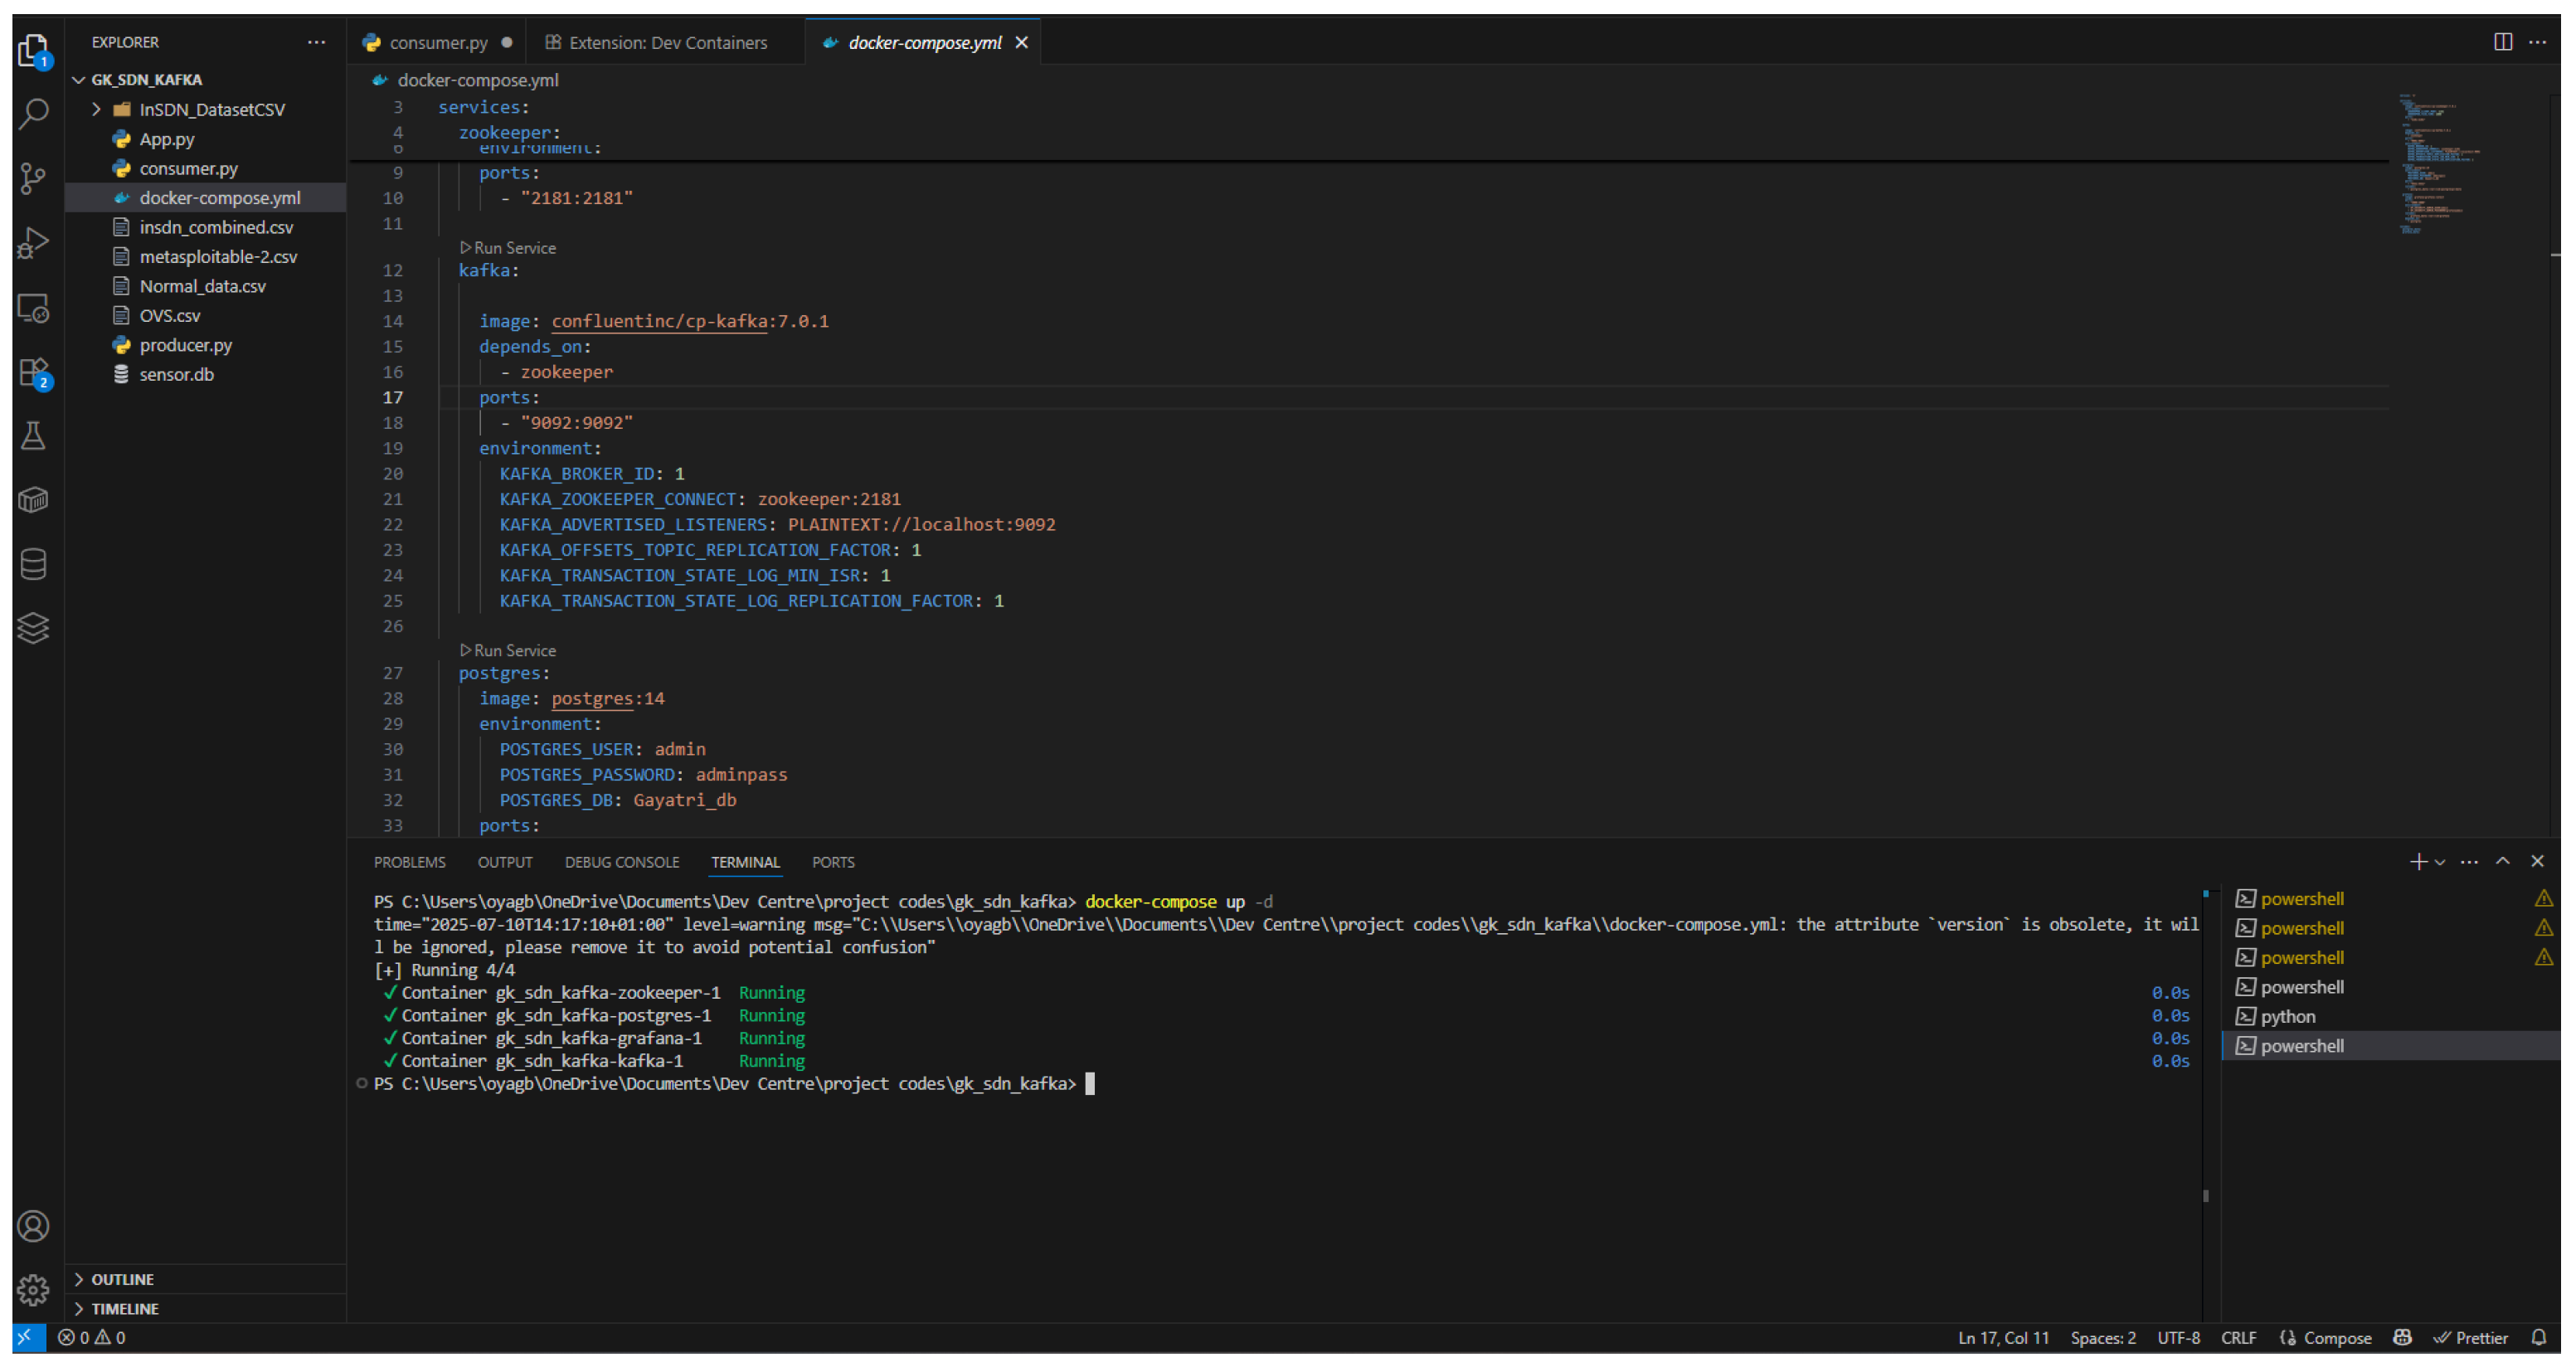
Task: Split the editor to the right
Action: pyautogui.click(x=2503, y=42)
